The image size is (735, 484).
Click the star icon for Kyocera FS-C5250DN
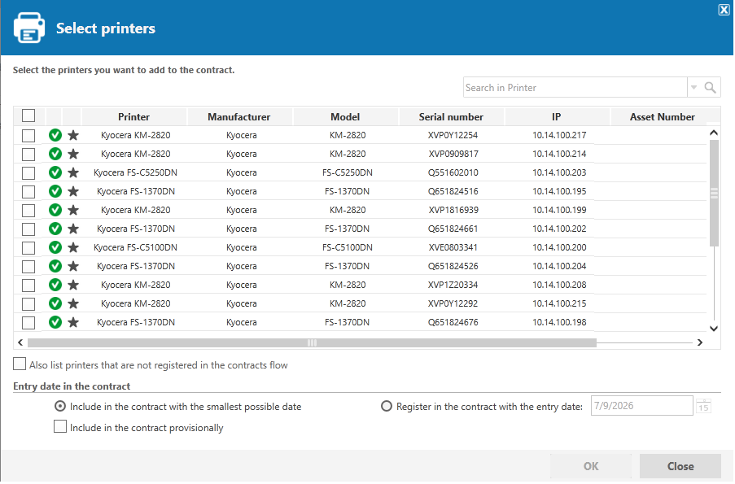pyautogui.click(x=73, y=173)
